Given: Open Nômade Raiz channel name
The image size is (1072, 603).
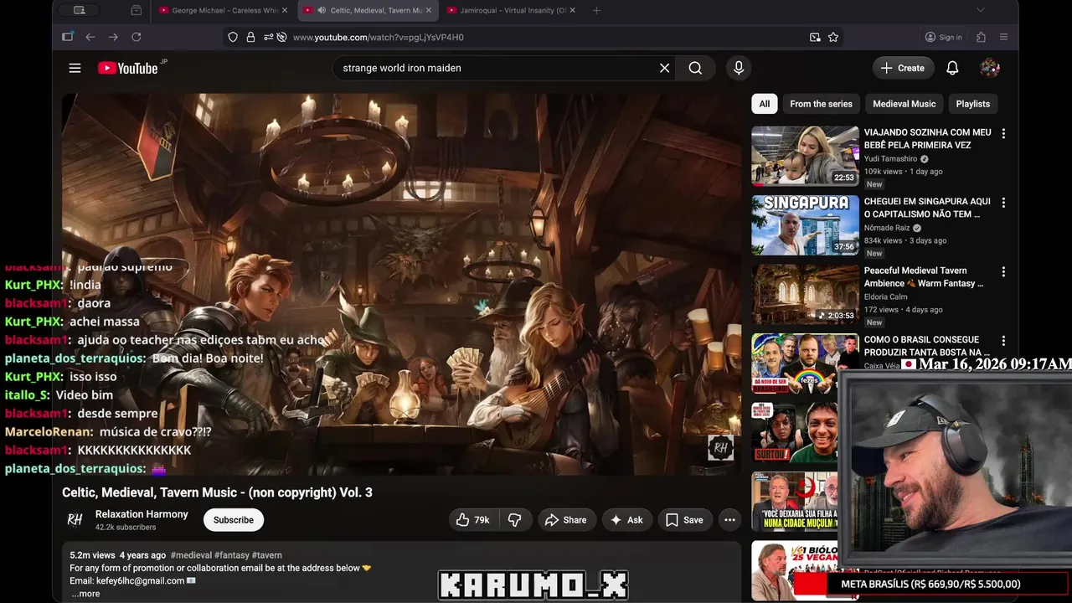Looking at the screenshot, I should [887, 228].
